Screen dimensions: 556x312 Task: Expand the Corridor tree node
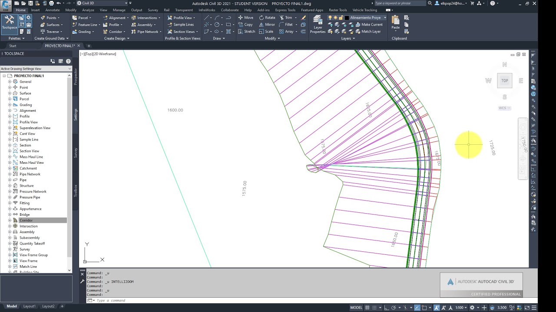tap(10, 221)
